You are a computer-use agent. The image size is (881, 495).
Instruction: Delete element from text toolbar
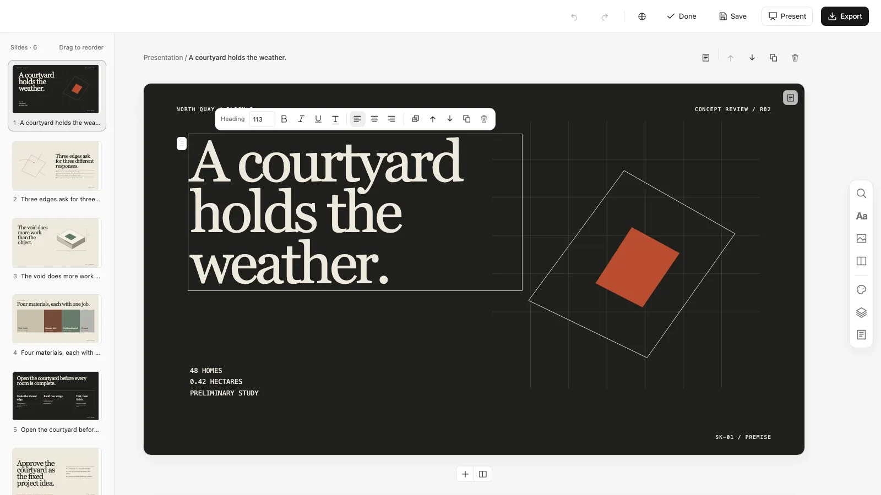(484, 119)
